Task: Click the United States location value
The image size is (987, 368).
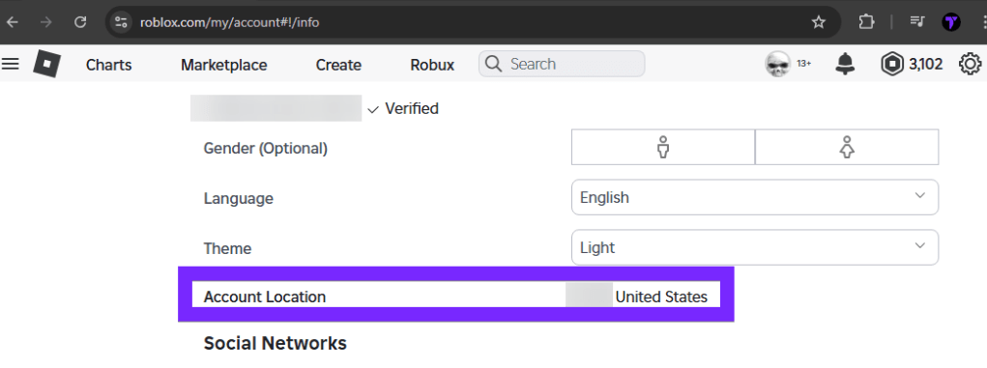Action: [661, 297]
